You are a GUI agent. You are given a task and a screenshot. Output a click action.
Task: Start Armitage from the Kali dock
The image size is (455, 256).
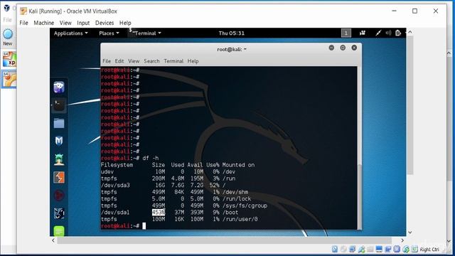tap(59, 159)
